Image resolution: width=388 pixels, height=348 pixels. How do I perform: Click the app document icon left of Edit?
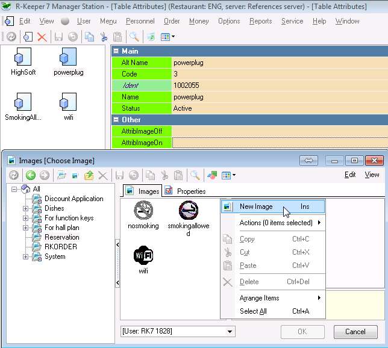coord(8,21)
